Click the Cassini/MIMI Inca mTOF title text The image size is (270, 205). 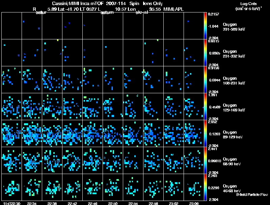(78, 3)
